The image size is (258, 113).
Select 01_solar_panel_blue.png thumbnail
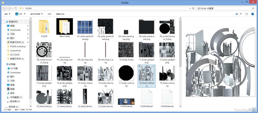click(x=85, y=26)
